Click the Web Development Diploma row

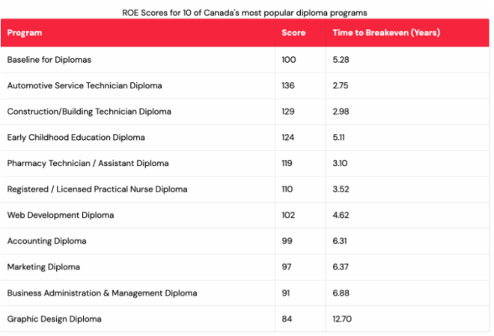245,215
